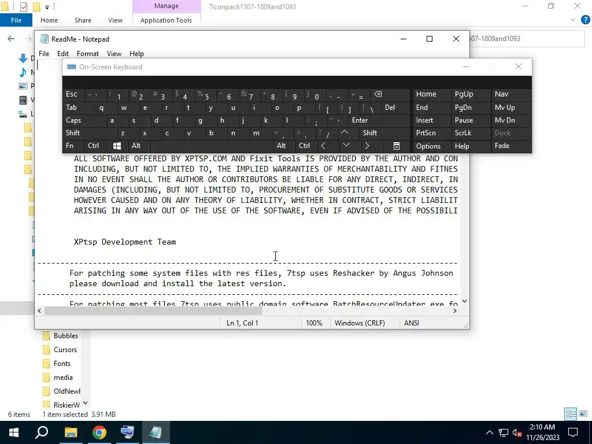This screenshot has width=592, height=444.
Task: Open Notepad View menu
Action: coord(114,54)
